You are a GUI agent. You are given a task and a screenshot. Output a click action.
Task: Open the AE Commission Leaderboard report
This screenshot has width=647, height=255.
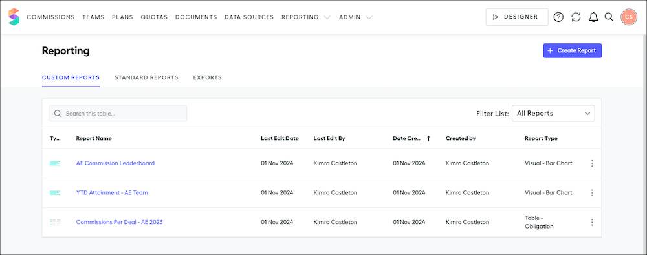116,163
